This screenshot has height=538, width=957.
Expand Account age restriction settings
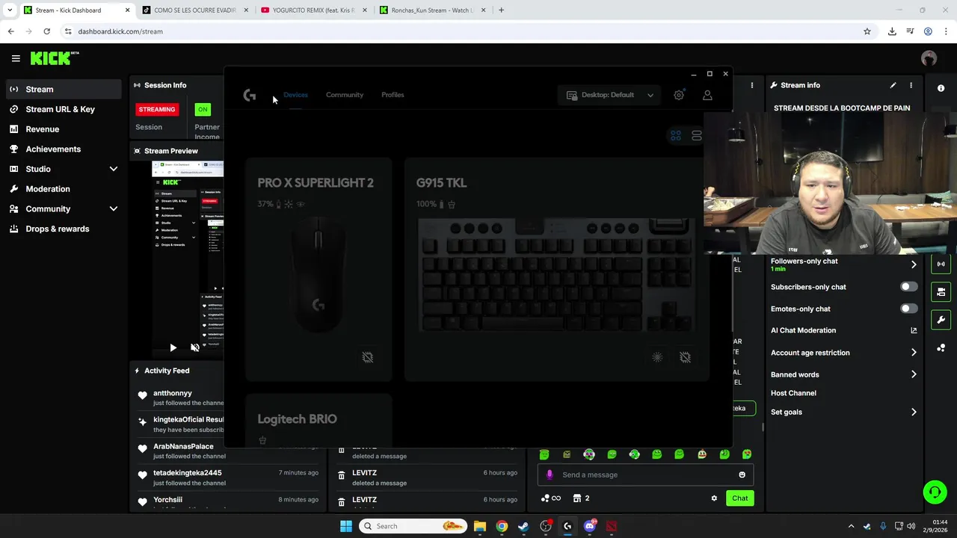[914, 353]
